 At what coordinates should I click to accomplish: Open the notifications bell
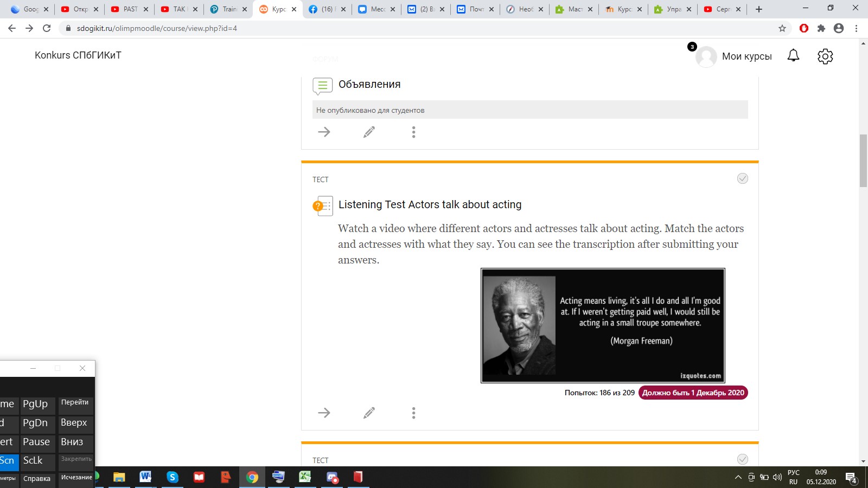coord(793,56)
